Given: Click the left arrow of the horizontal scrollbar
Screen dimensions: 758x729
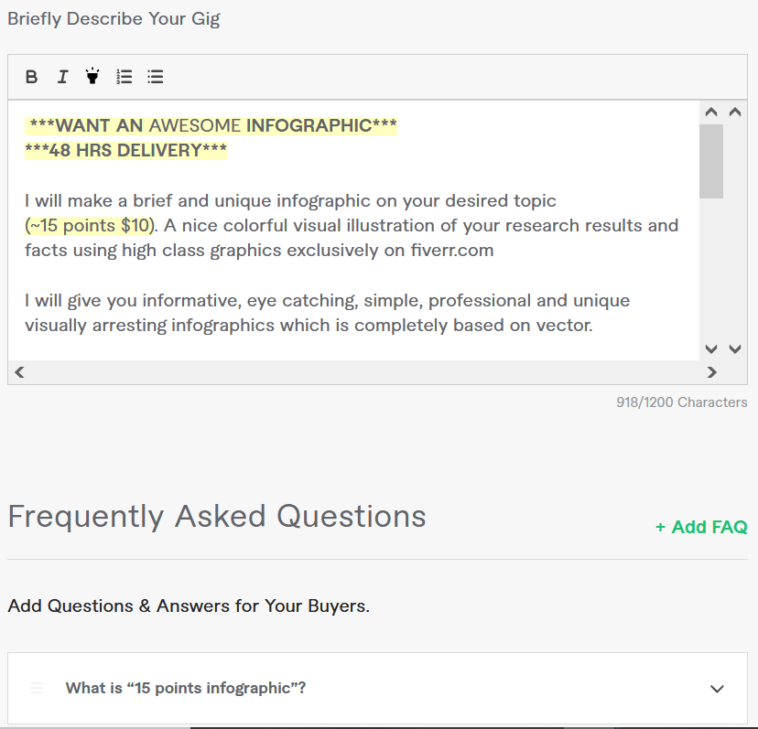Looking at the screenshot, I should [20, 372].
